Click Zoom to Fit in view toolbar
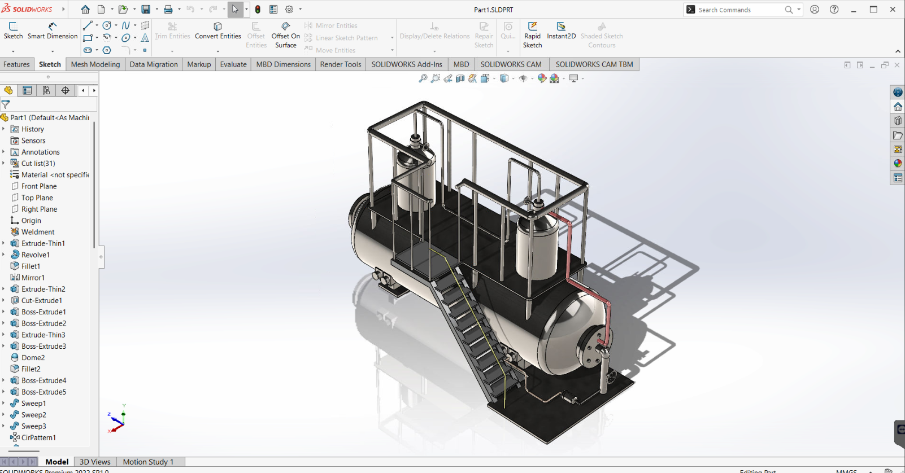 point(423,78)
